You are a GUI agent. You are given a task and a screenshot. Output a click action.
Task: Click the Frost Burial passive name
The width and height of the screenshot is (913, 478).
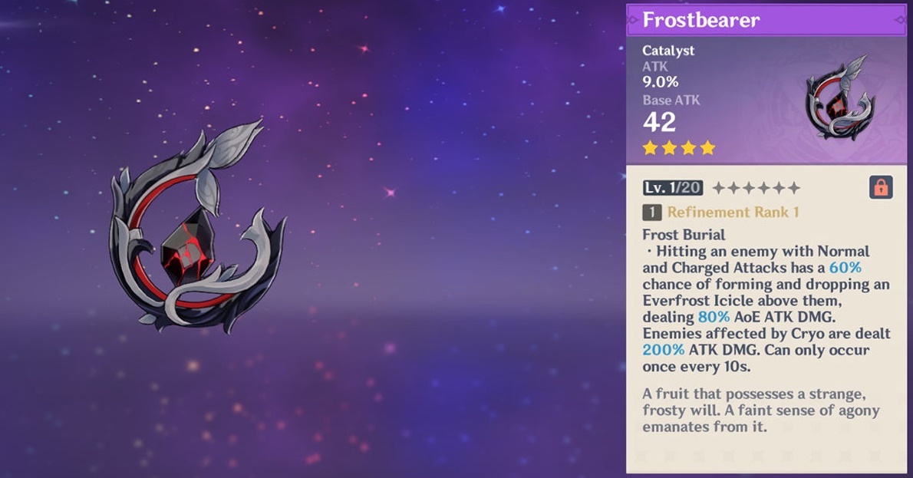pos(684,235)
